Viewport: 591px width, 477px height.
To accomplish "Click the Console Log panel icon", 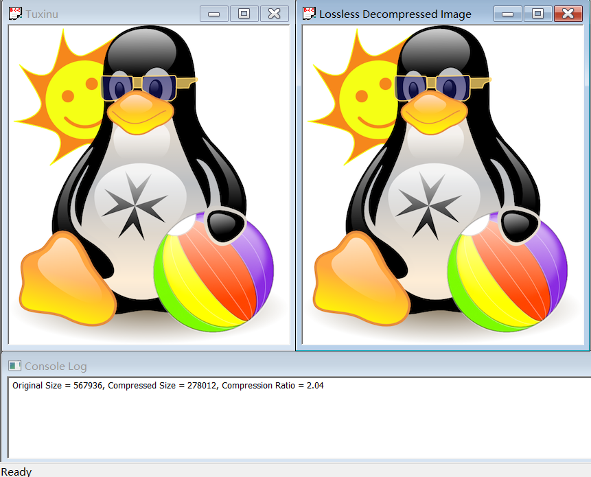I will pyautogui.click(x=14, y=366).
